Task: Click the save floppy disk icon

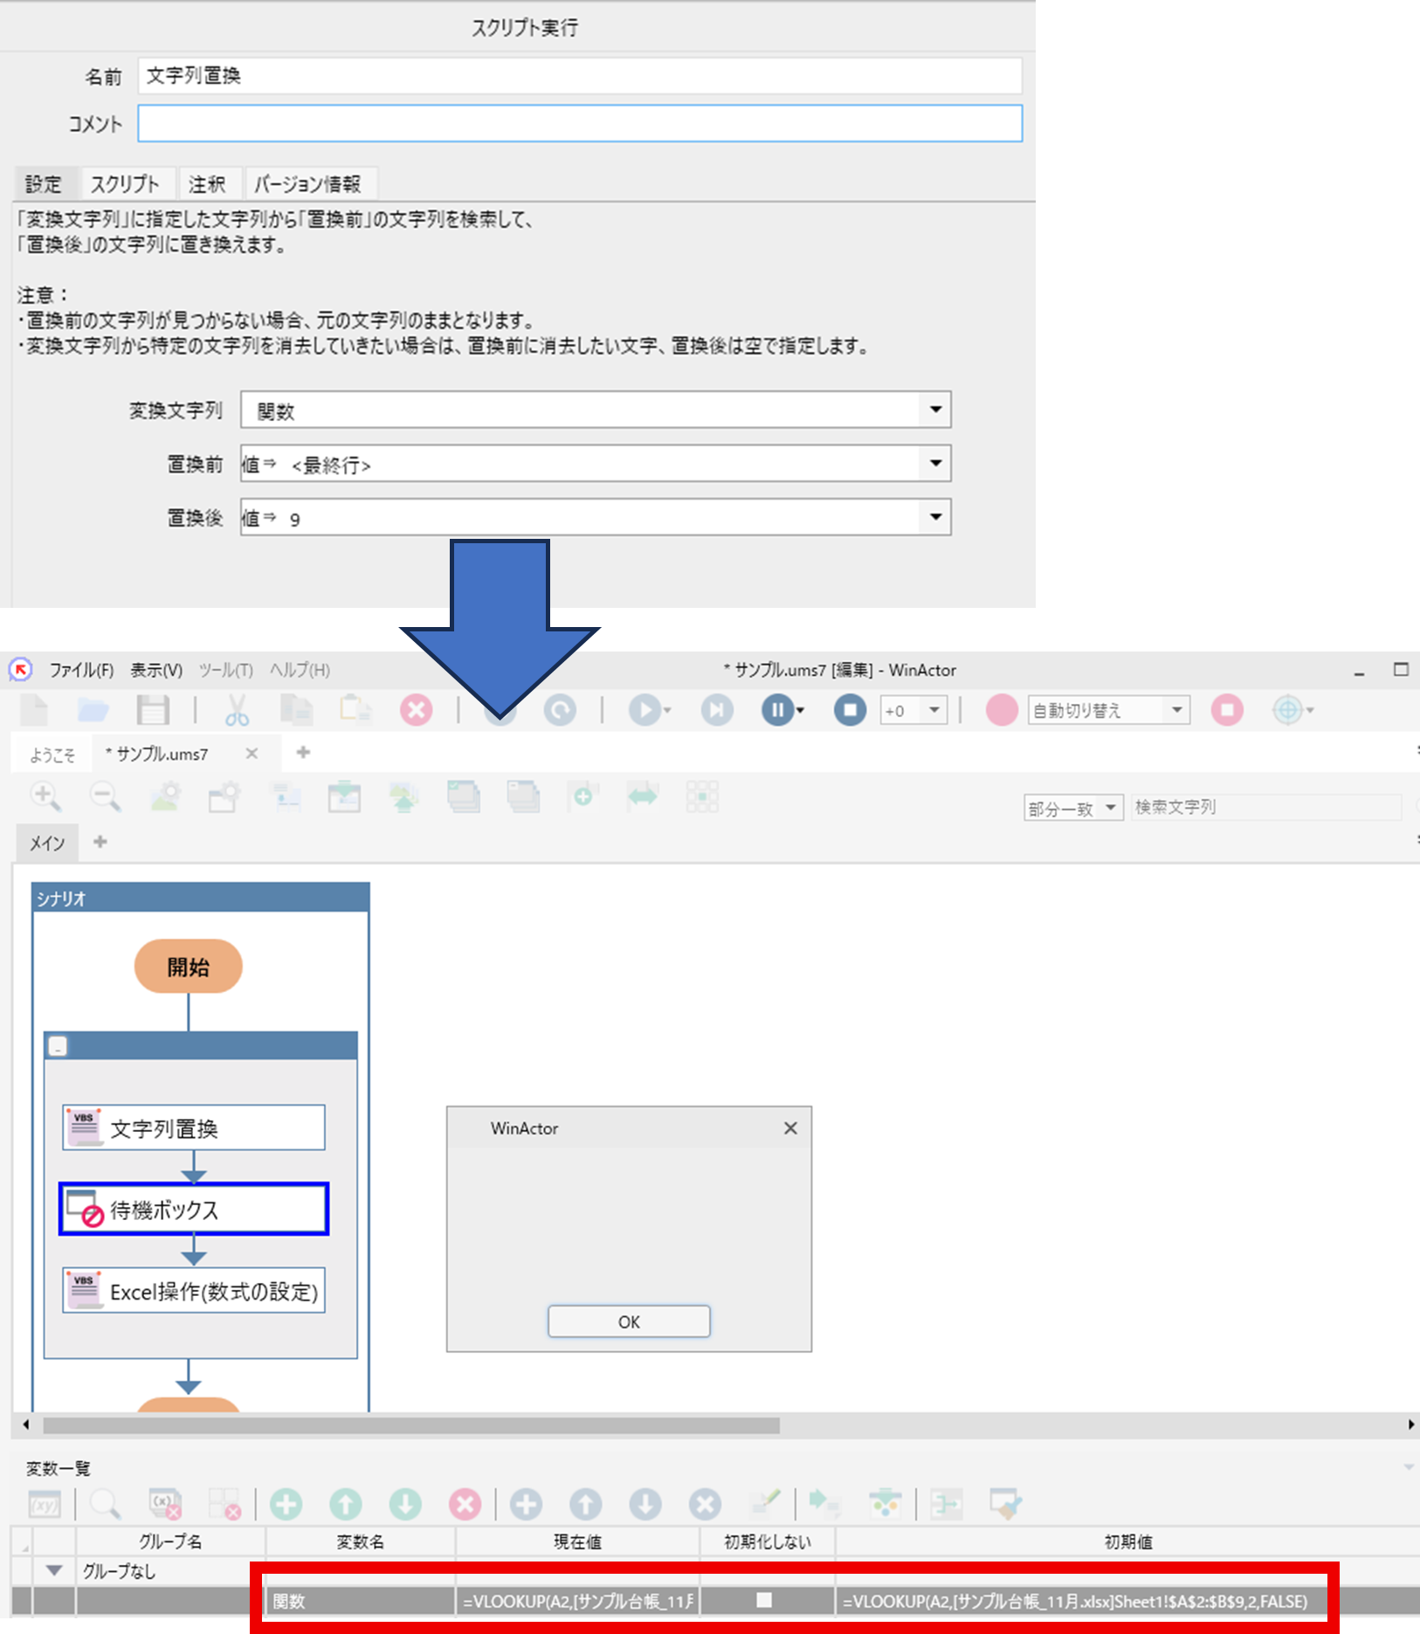Action: [153, 710]
